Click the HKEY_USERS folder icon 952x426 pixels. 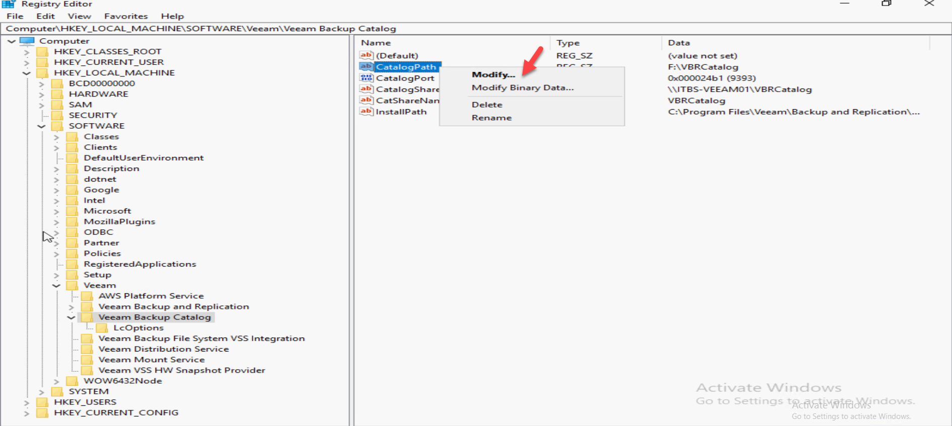(x=43, y=402)
